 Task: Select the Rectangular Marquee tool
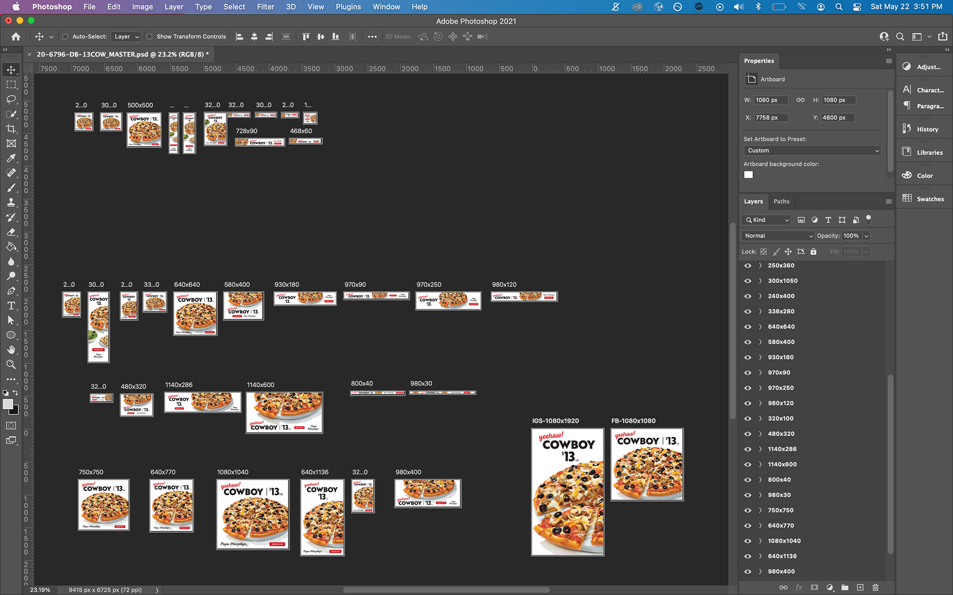[11, 85]
